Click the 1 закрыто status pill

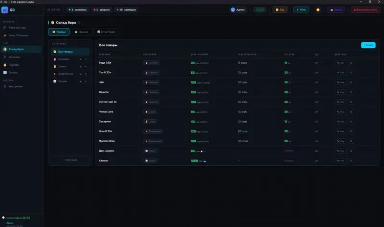coord(101,10)
